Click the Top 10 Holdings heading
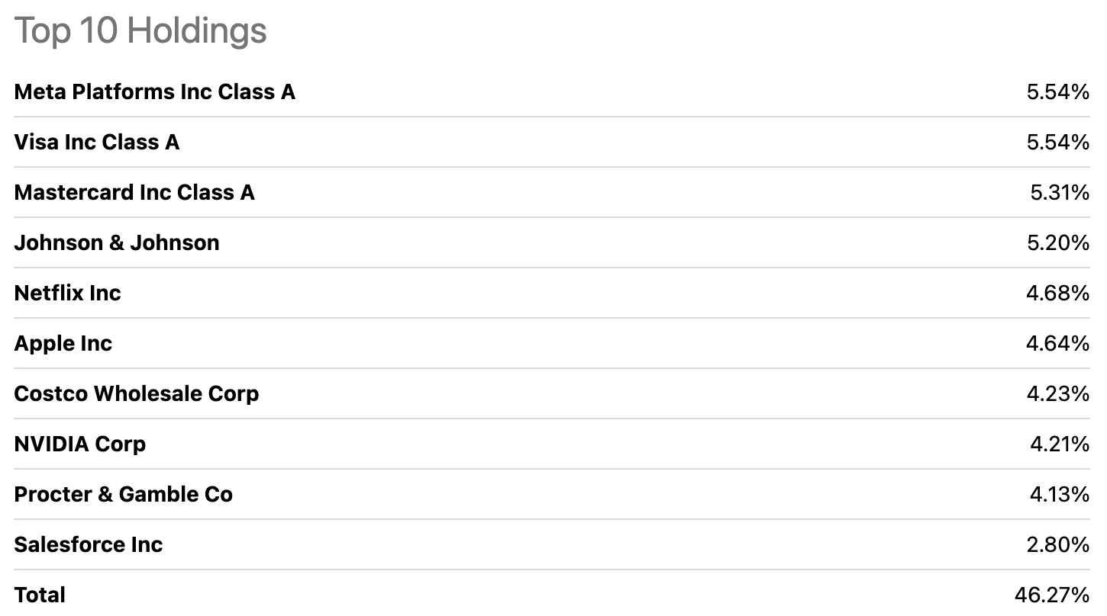Screen dimensions: 1107x616 coord(140,31)
